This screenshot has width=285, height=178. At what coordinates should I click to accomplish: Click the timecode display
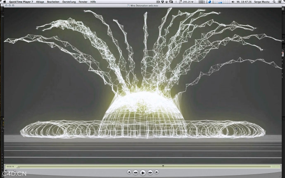(10, 166)
